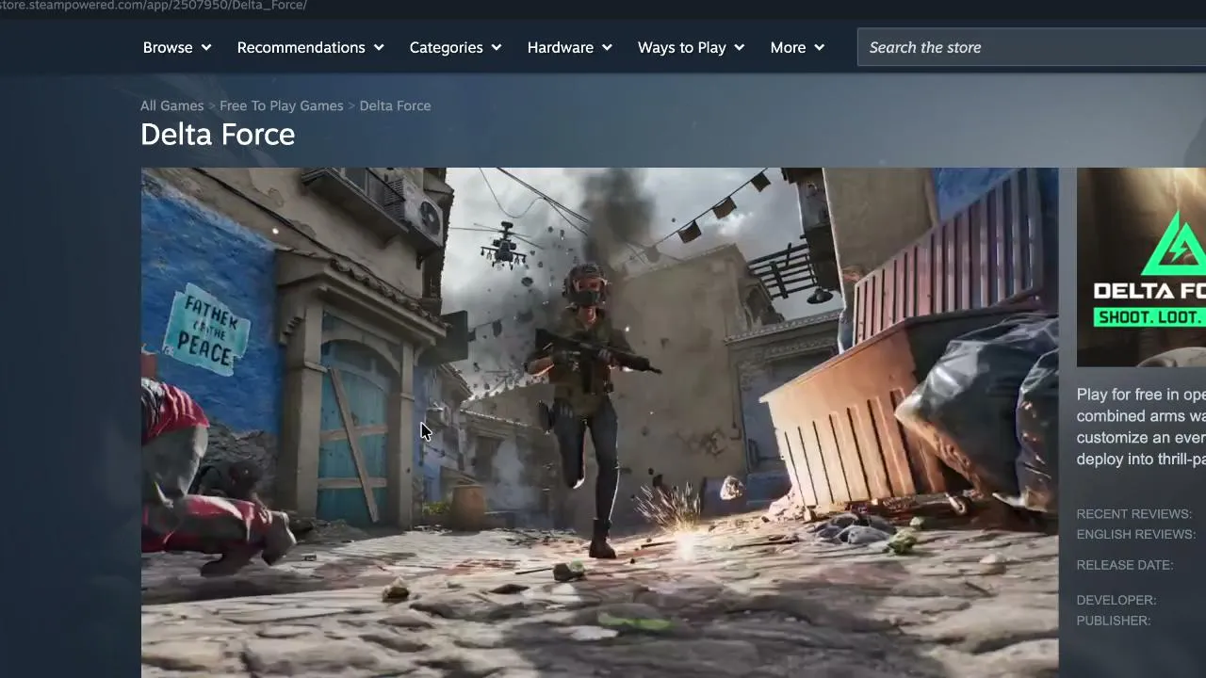Click the Delta Force logo capsule image

[x=1141, y=266]
